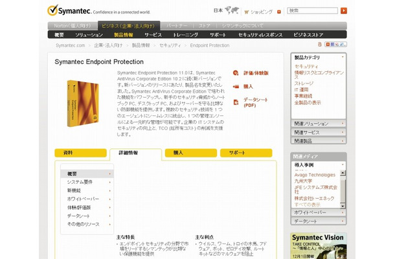Click IT 運用 category link
This screenshot has height=259, width=395.
[x=302, y=90]
